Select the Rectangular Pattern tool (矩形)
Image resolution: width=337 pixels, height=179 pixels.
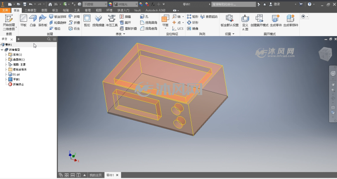pos(193,16)
